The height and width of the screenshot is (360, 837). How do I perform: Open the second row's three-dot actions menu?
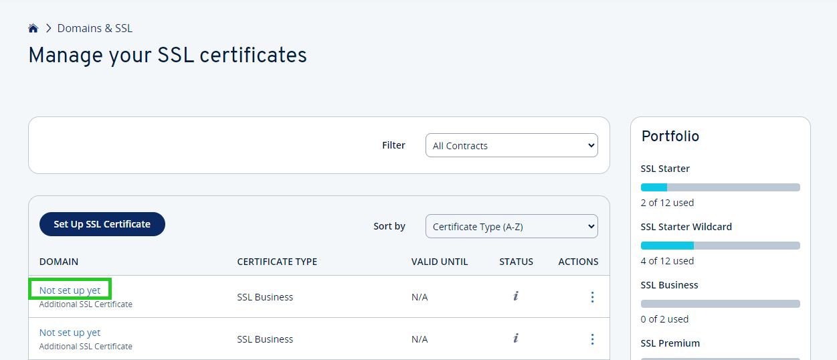point(592,339)
